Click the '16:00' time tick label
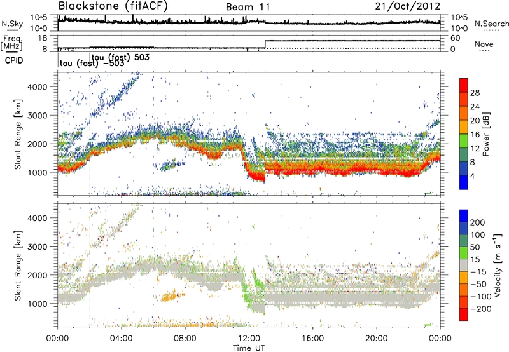The width and height of the screenshot is (509, 352). 312,339
